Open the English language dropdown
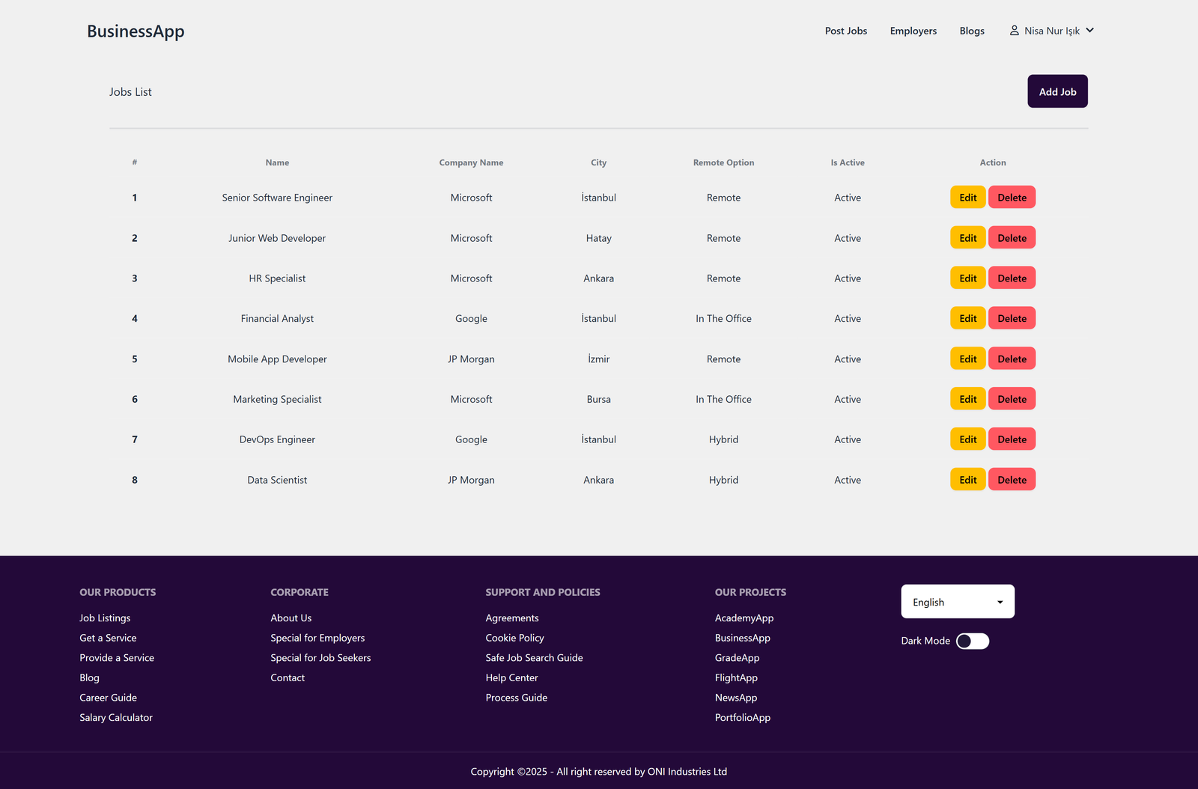 point(957,602)
